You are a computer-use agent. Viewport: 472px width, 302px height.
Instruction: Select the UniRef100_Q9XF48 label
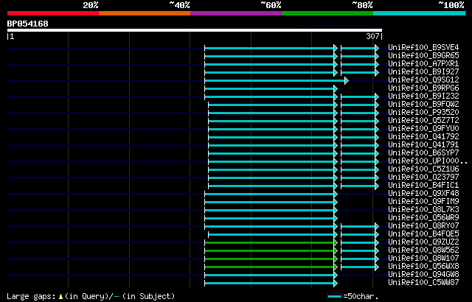coord(423,194)
